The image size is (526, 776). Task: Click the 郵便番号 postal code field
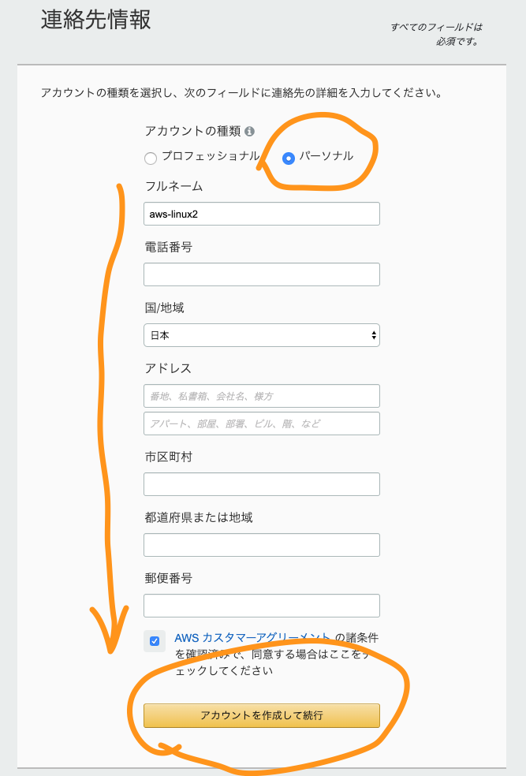(262, 606)
